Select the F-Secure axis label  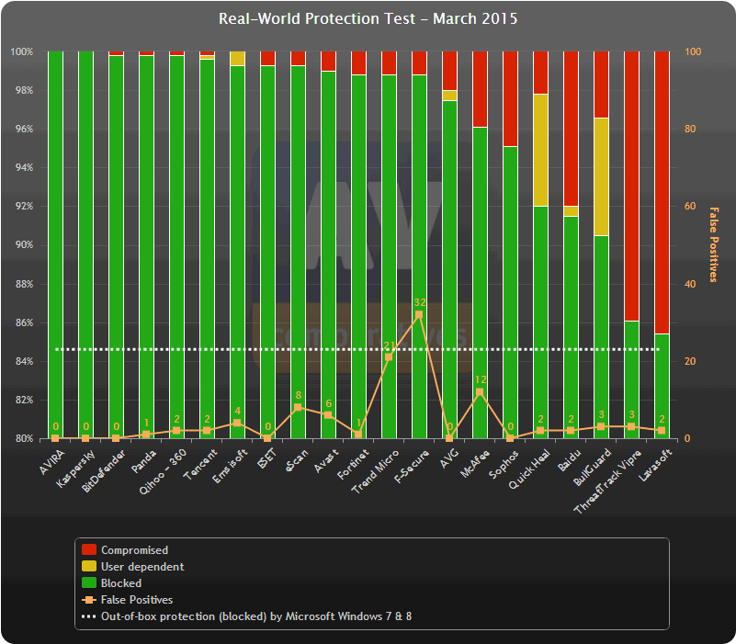411,466
